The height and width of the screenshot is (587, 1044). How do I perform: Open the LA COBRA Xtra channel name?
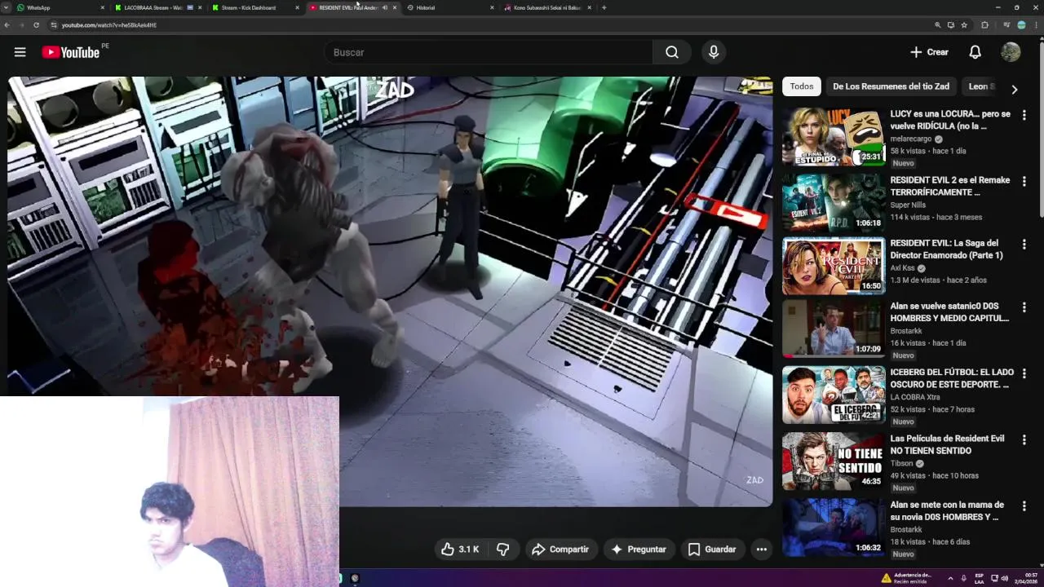[x=915, y=397]
